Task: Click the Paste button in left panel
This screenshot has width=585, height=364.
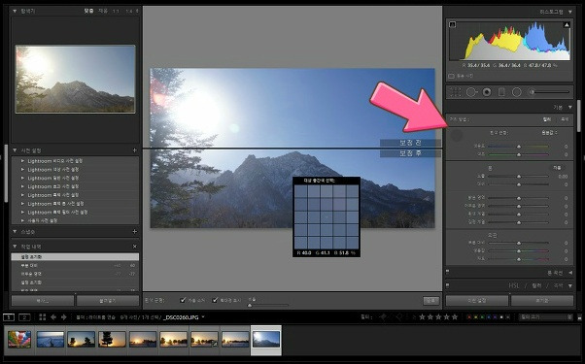Action: [108, 300]
